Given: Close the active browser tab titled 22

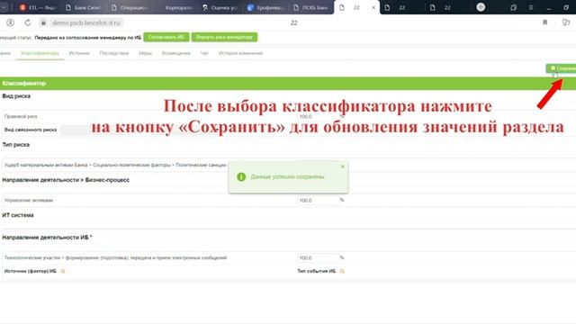Looking at the screenshot, I should click(373, 7).
